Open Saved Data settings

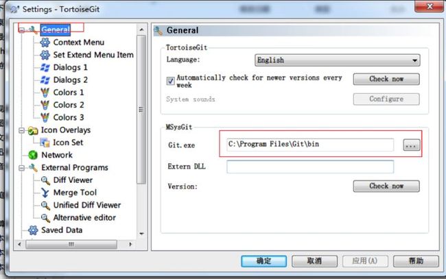click(x=62, y=230)
